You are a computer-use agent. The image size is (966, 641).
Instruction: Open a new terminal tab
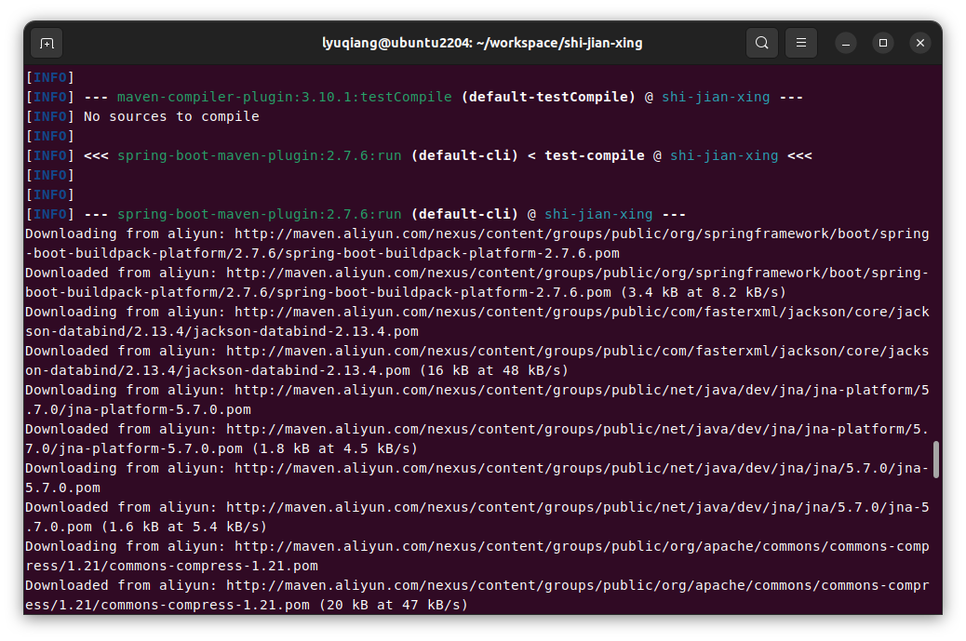coord(47,43)
